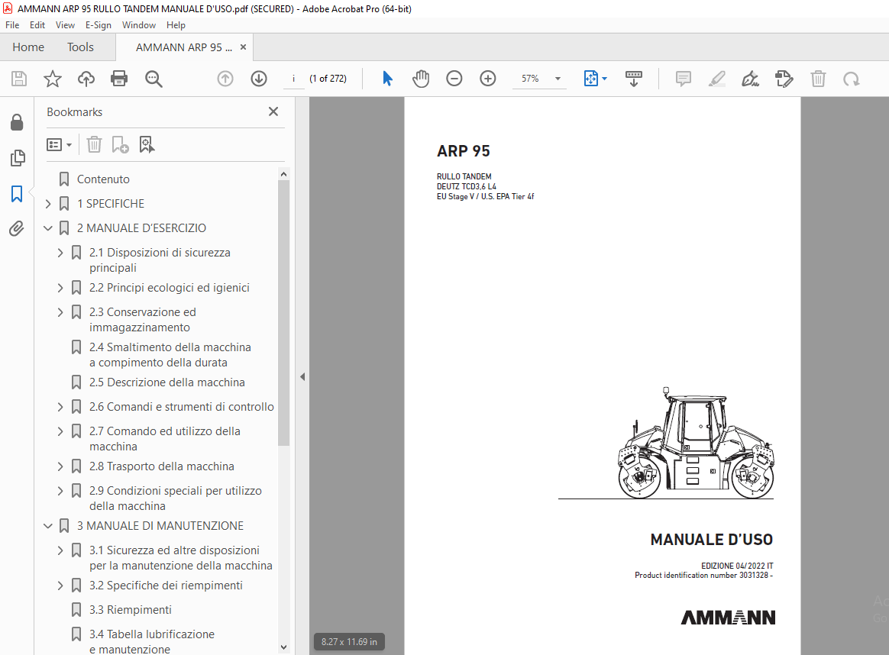
Task: Select the Highlight text pen tool
Action: pos(716,79)
